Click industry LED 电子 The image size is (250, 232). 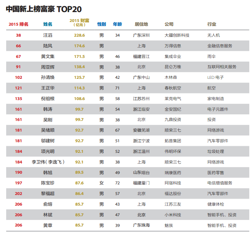(x=216, y=77)
